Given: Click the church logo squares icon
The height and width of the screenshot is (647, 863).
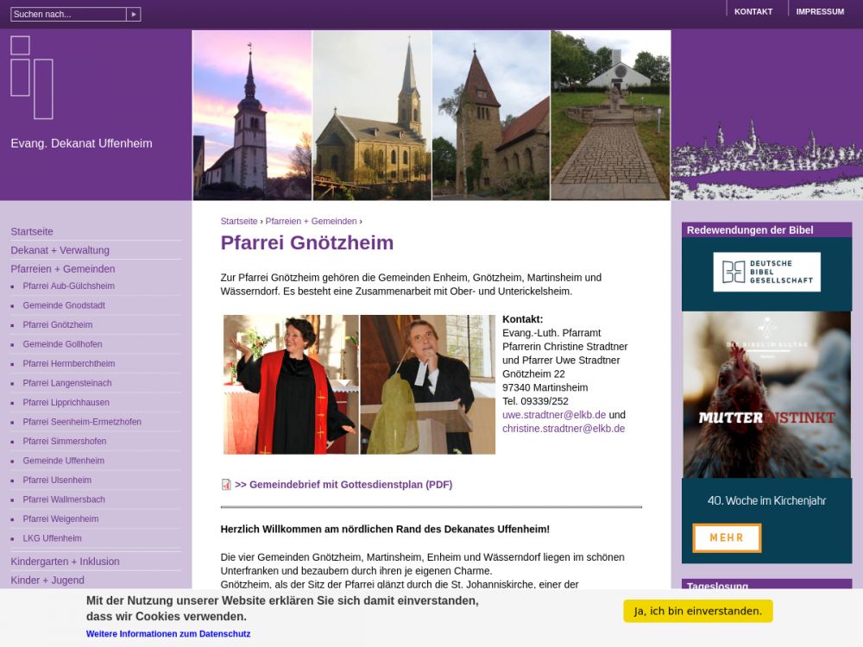Looking at the screenshot, I should click(x=32, y=77).
